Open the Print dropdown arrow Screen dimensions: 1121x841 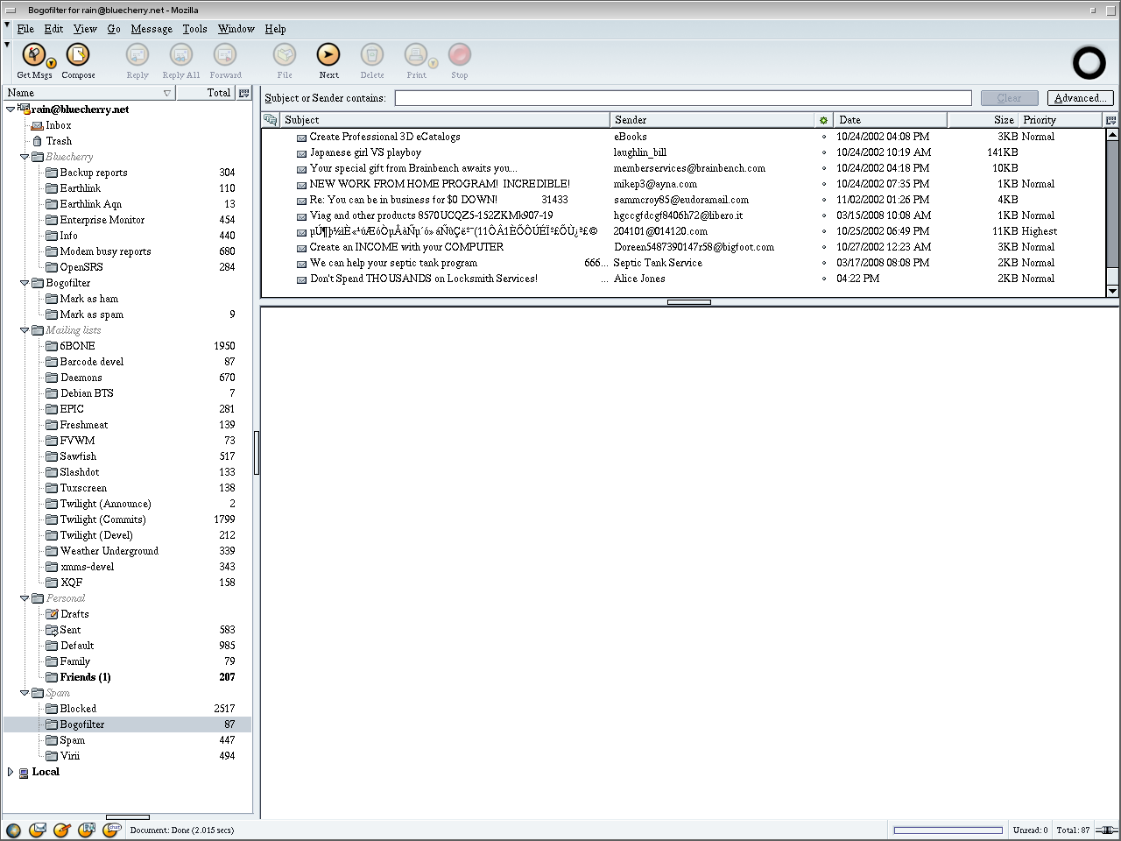point(433,63)
